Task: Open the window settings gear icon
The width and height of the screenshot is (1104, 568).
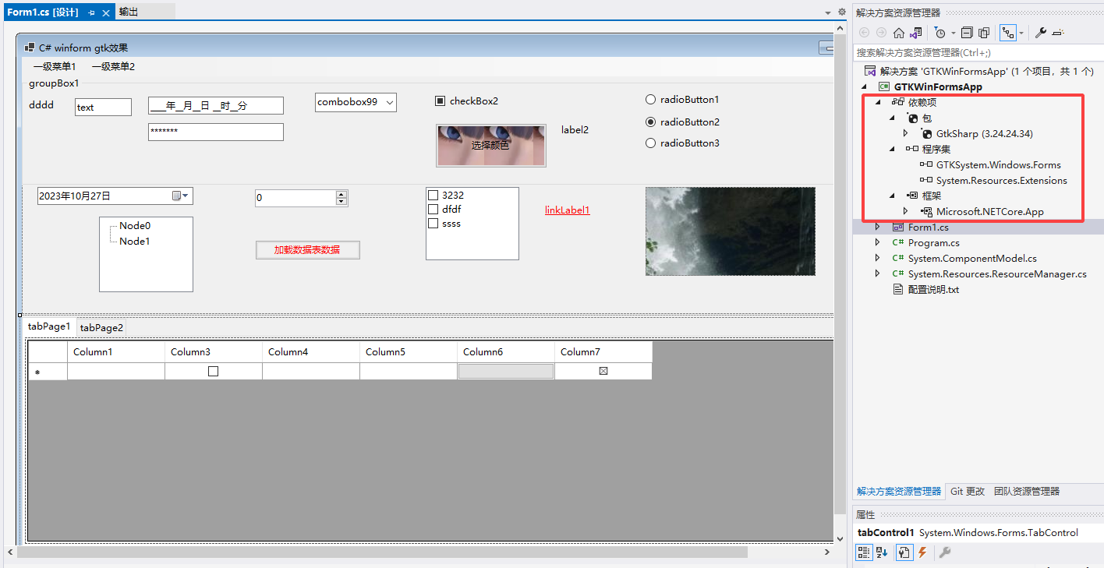Action: (x=841, y=12)
